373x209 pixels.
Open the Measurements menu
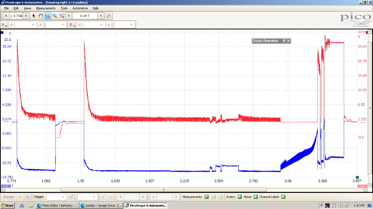point(46,8)
